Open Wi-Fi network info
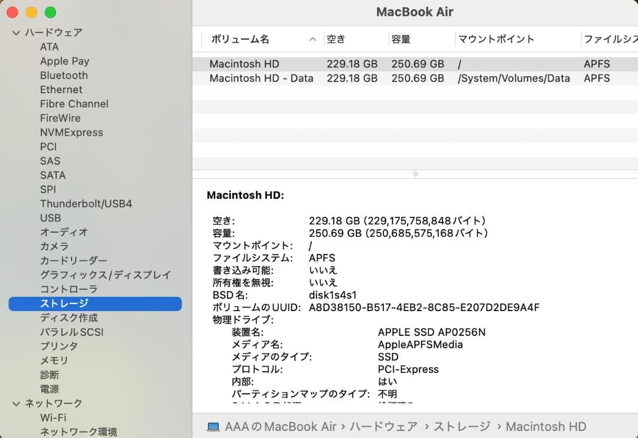This screenshot has height=438, width=638. tap(53, 418)
